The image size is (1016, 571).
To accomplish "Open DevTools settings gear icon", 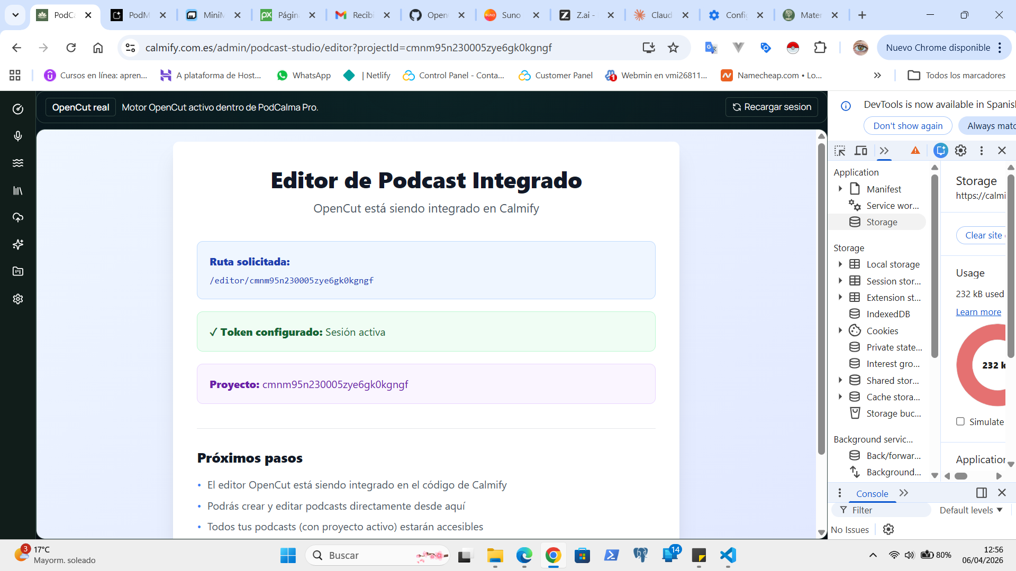I will pos(961,151).
